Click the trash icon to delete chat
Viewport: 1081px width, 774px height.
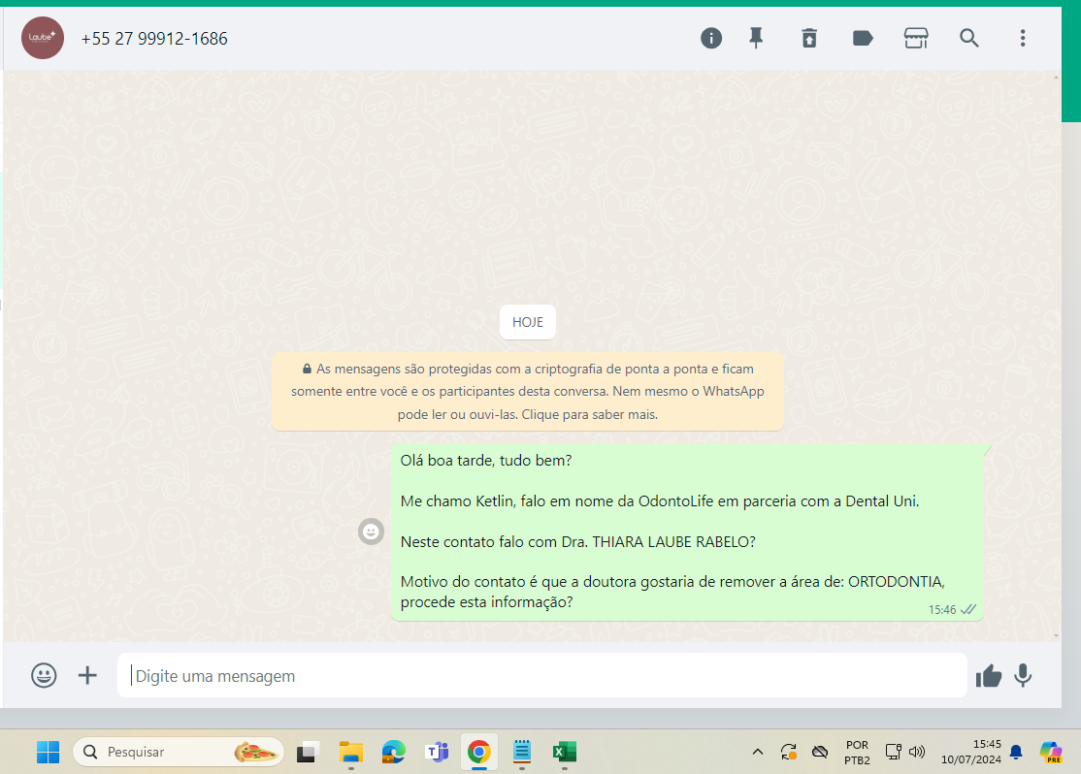pos(808,38)
